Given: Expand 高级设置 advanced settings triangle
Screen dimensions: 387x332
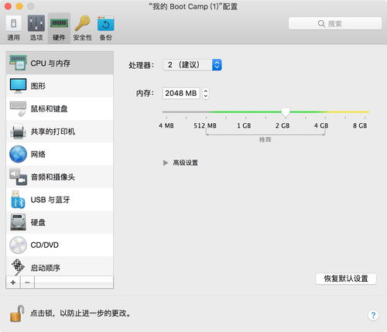Looking at the screenshot, I should tap(166, 163).
